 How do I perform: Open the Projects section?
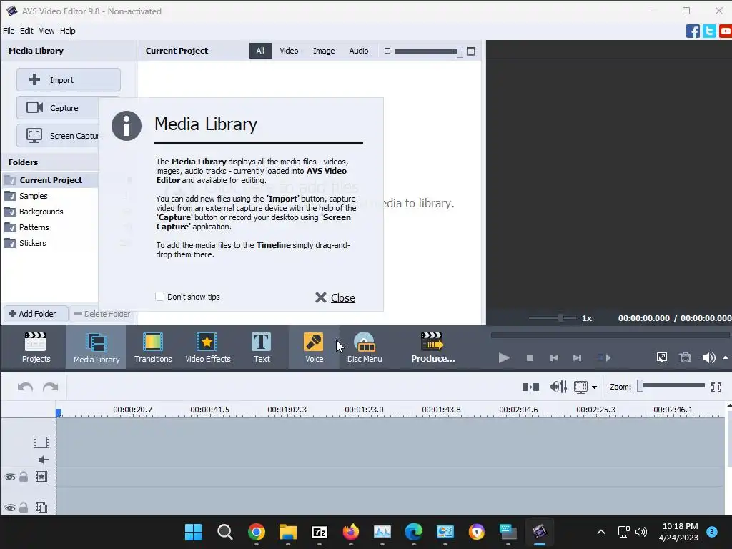click(x=36, y=347)
